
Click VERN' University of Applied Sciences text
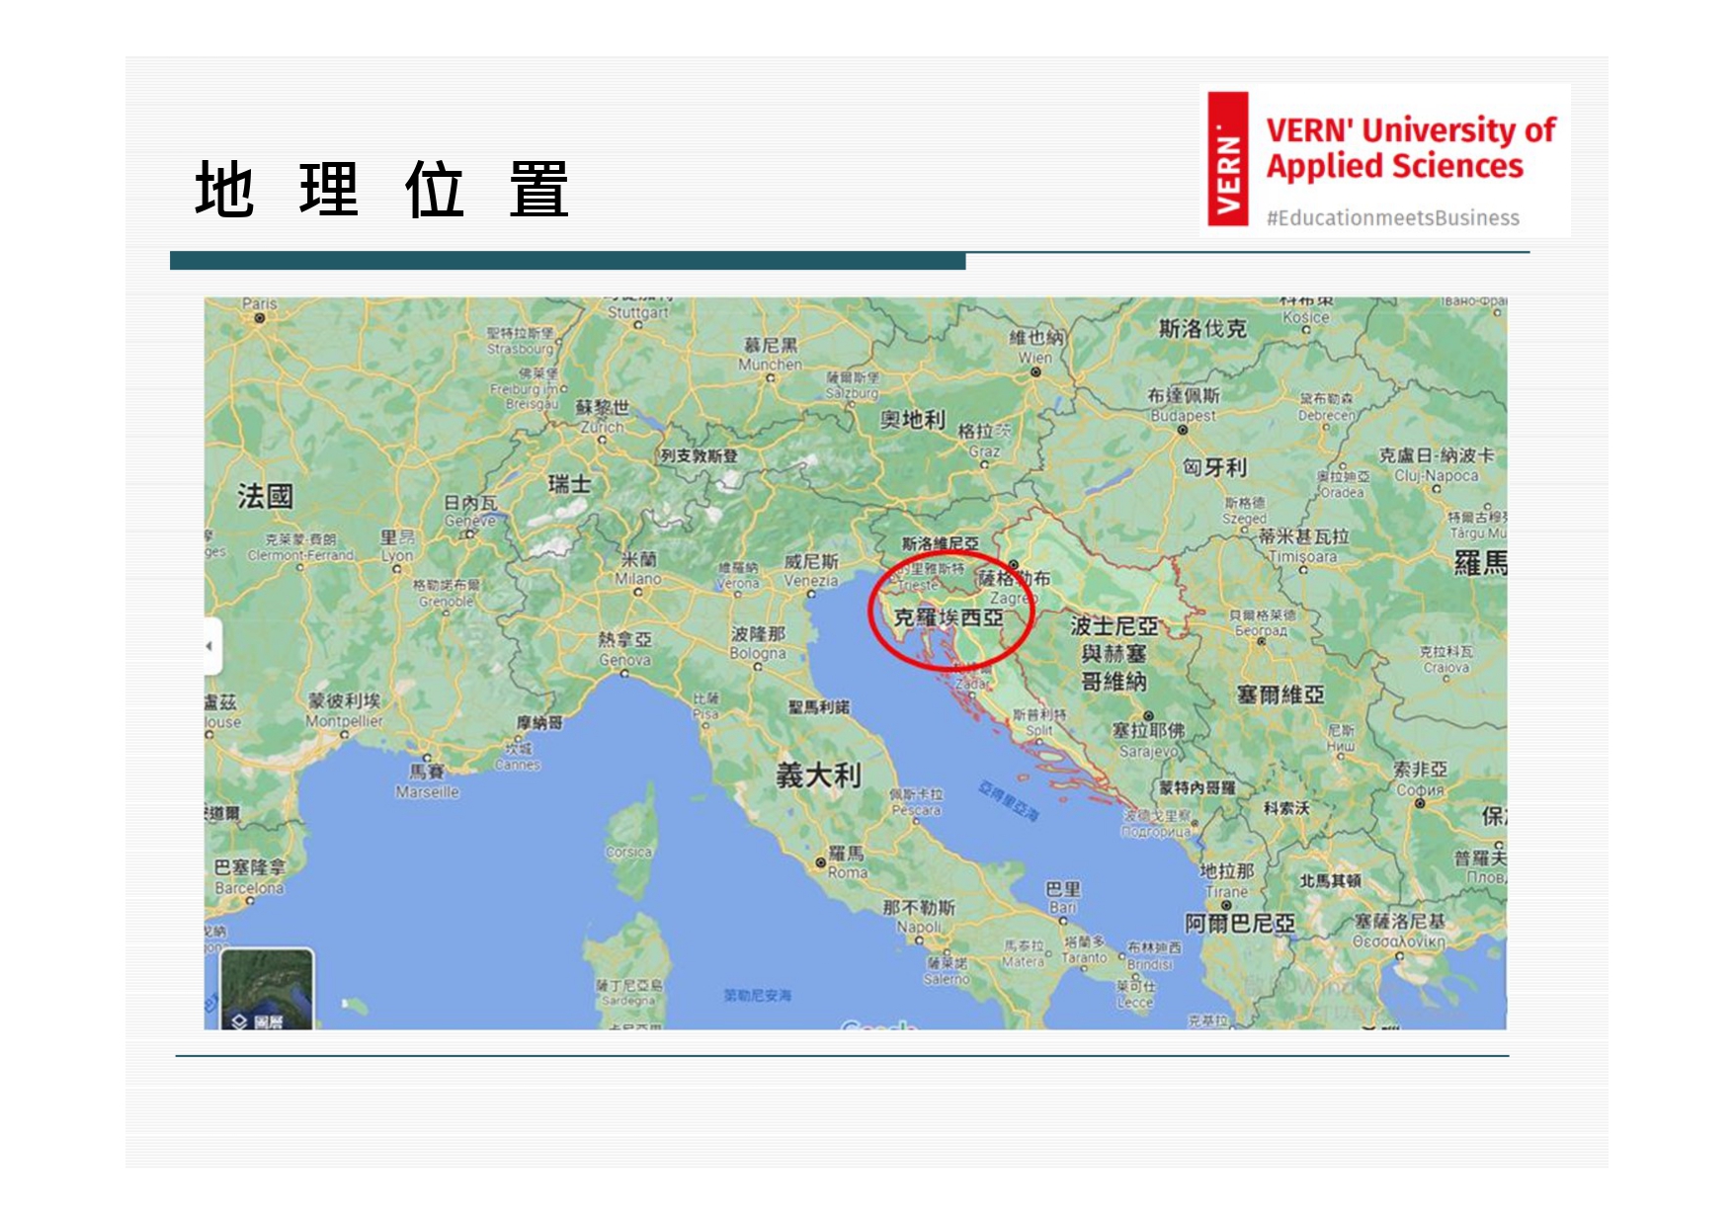1410,147
